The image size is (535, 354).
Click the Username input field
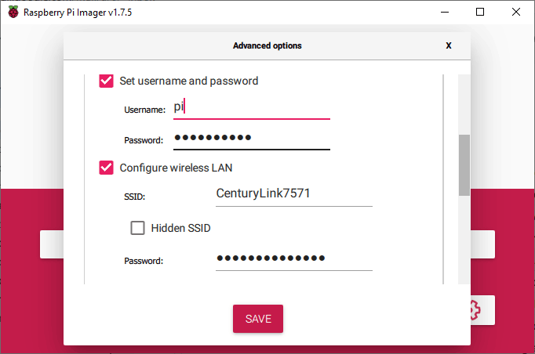click(x=251, y=109)
